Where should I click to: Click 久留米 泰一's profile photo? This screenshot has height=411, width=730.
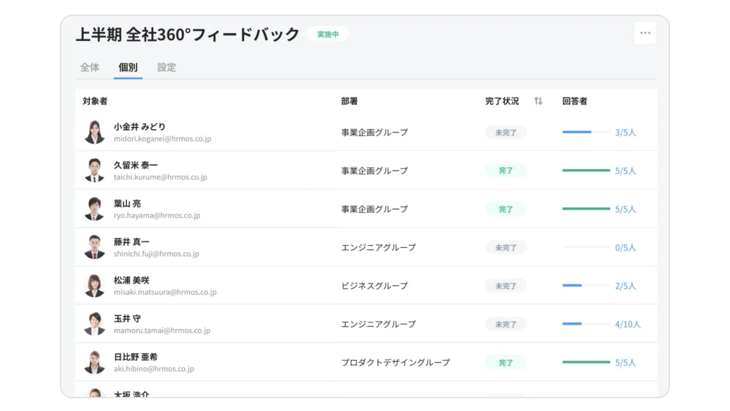click(x=94, y=170)
